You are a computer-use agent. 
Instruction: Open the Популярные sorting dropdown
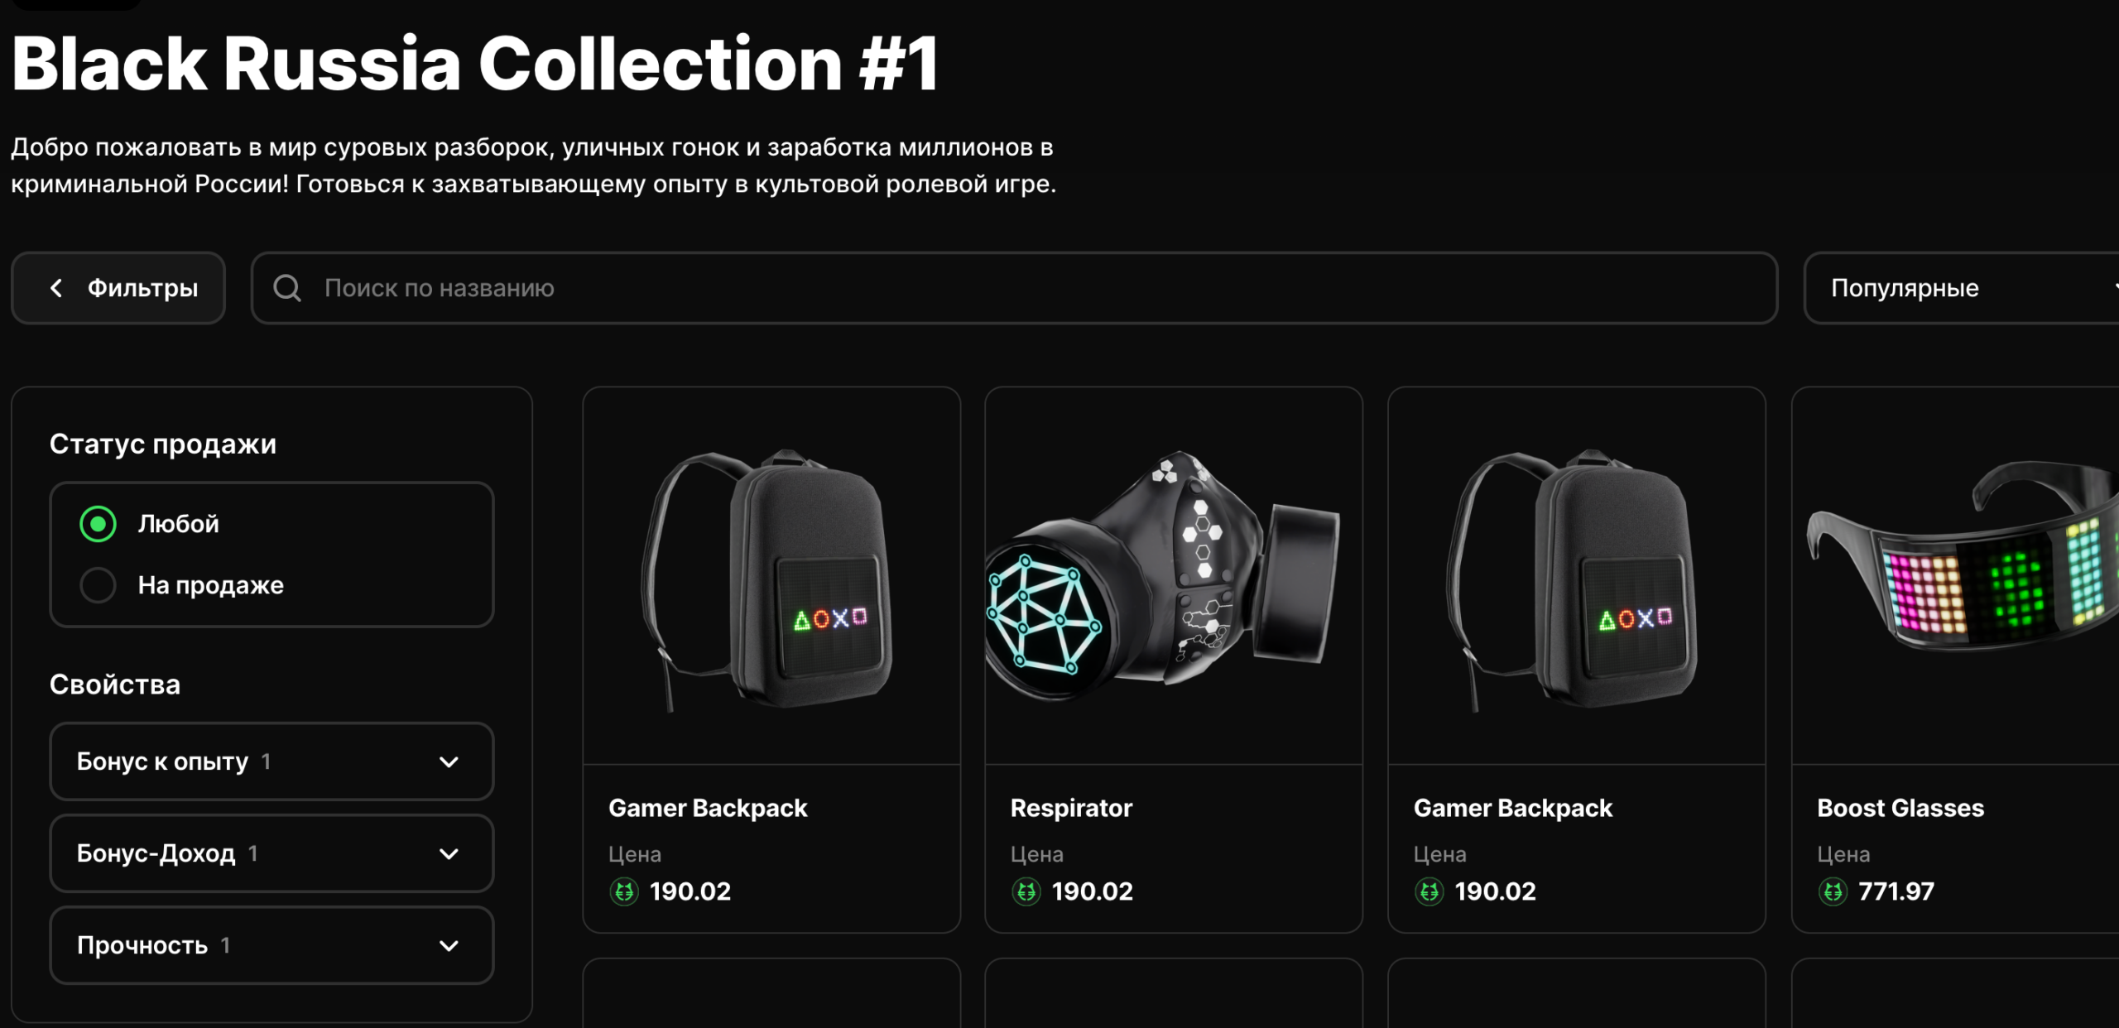[1962, 288]
